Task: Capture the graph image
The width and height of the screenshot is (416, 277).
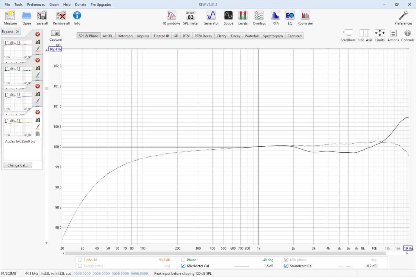Action: [55, 35]
